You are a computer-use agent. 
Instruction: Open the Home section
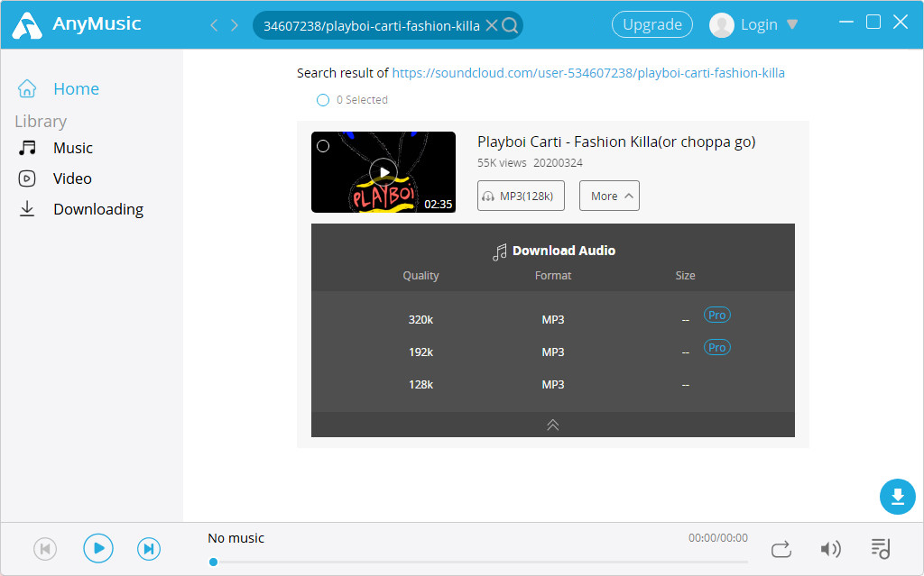pos(76,89)
